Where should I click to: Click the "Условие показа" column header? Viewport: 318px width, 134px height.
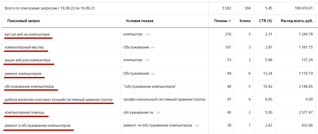click(140, 21)
